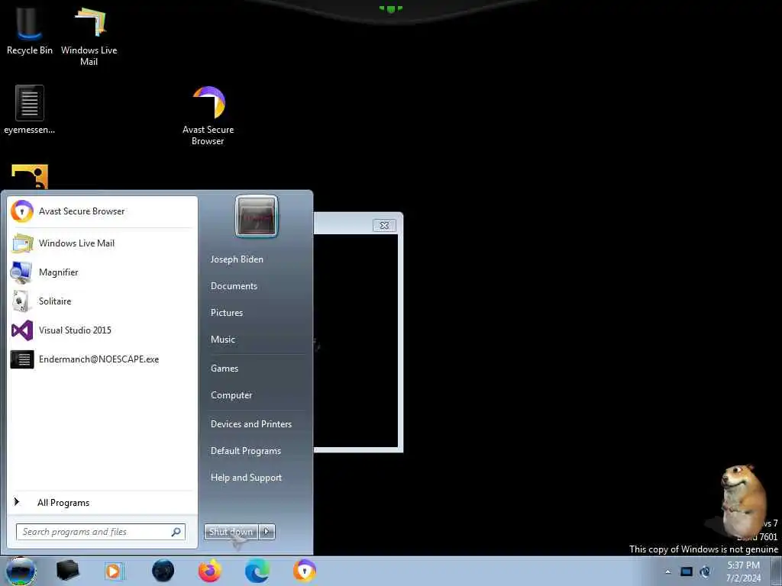Screen dimensions: 782x586
Task: Open Windows Live Mail desktop shortcut
Action: tap(89, 36)
